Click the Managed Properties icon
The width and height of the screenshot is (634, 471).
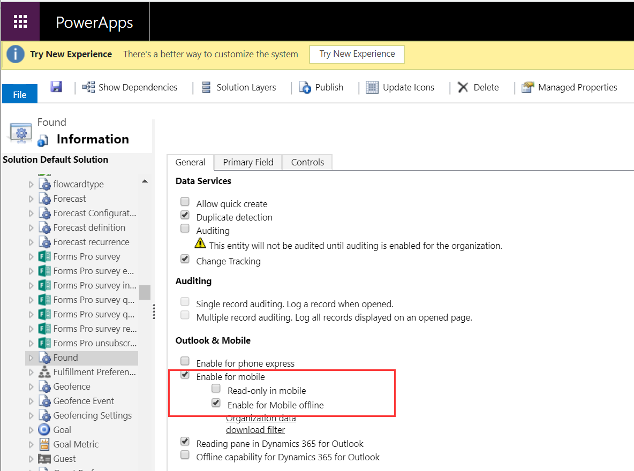[527, 87]
